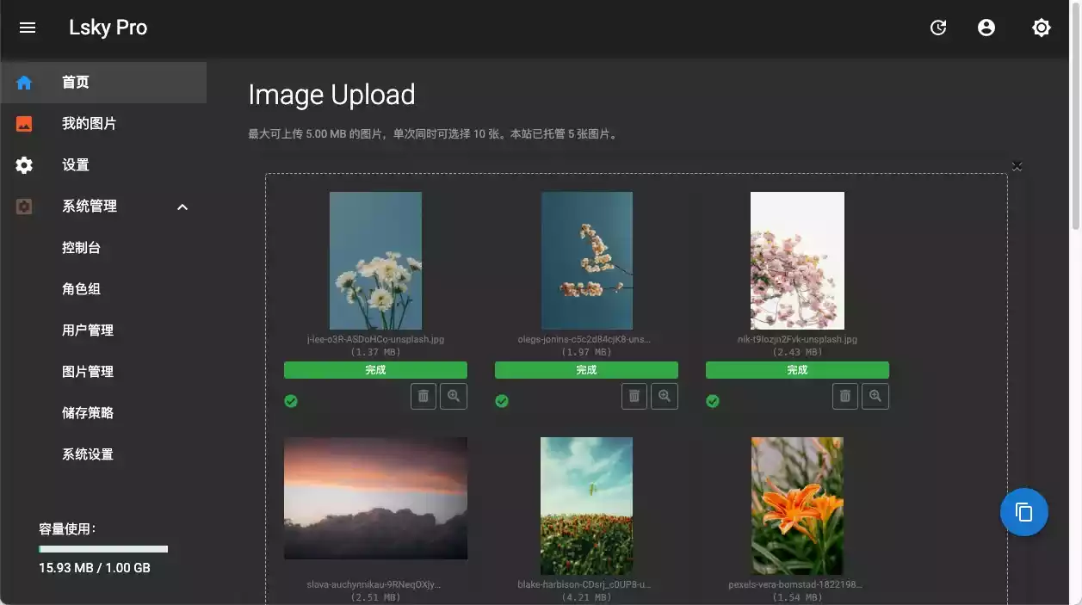Select 用户管理 in the sidebar
Viewport: 1082px width, 605px height.
click(88, 330)
